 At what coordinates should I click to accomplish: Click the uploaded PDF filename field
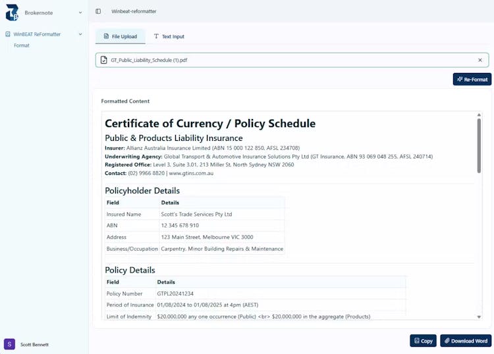pyautogui.click(x=290, y=60)
